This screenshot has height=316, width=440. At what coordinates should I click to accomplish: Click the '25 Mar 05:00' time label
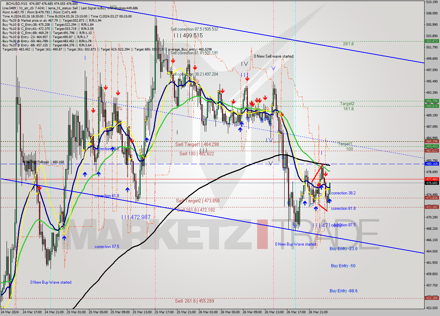tap(98, 312)
